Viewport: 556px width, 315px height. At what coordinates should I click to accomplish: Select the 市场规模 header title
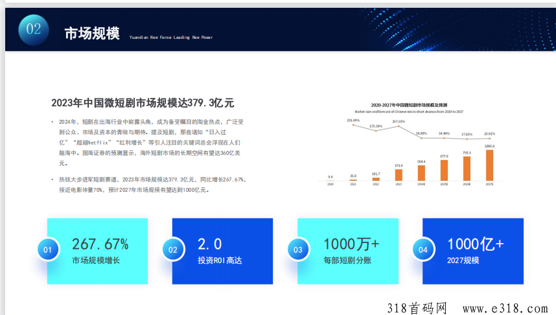pyautogui.click(x=92, y=33)
